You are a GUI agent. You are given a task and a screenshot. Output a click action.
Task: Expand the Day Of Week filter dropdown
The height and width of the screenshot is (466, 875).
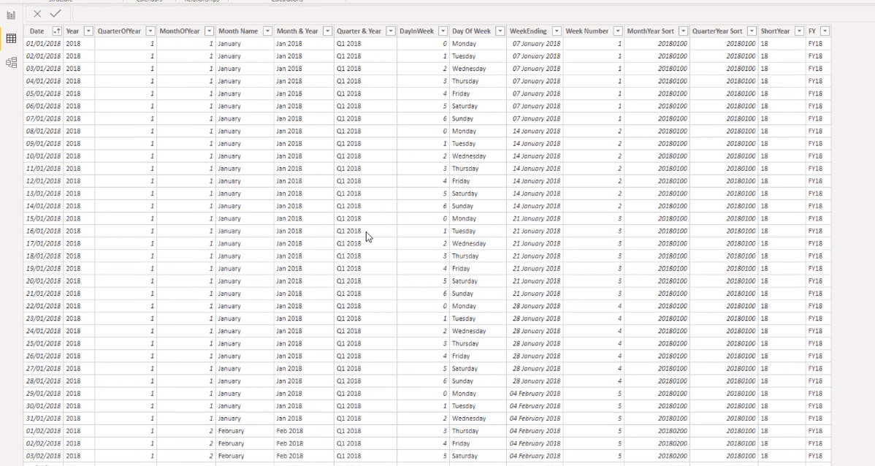500,31
